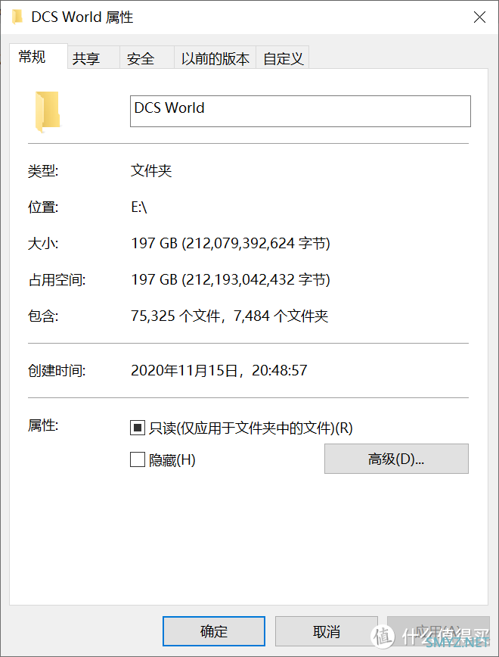Click the location value E:\
Viewport: 499px width, 657px height.
point(139,207)
